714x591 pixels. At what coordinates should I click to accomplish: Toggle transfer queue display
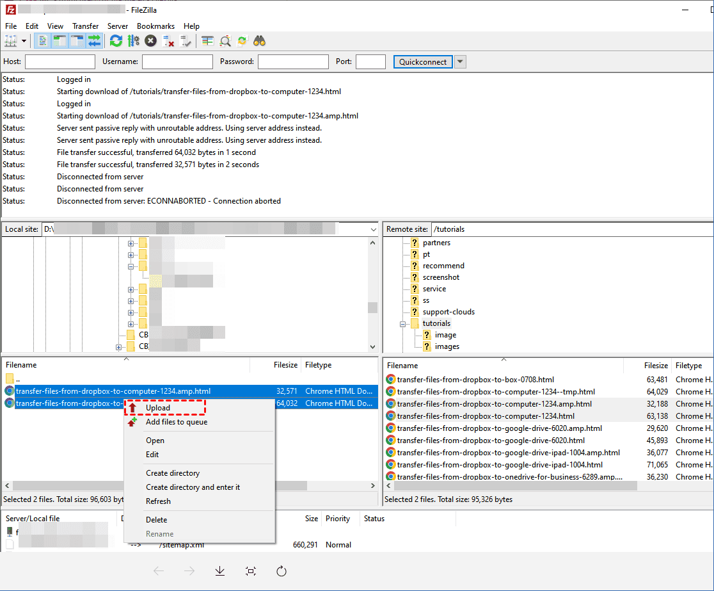(x=94, y=41)
